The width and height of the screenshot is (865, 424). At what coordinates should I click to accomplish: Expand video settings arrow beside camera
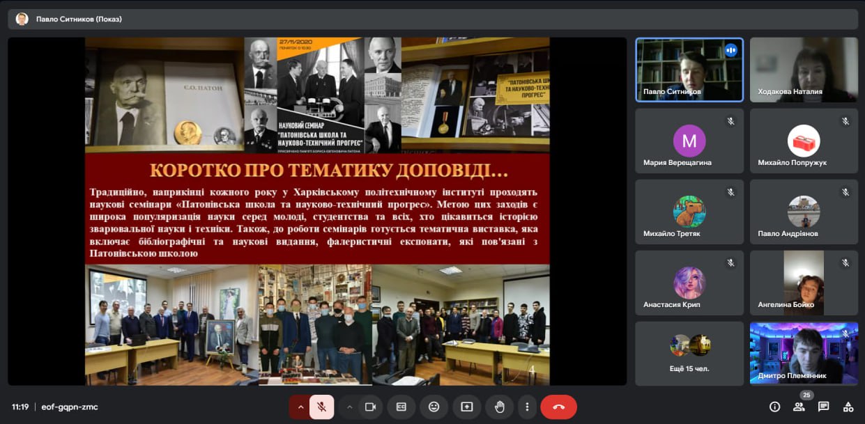pos(349,407)
